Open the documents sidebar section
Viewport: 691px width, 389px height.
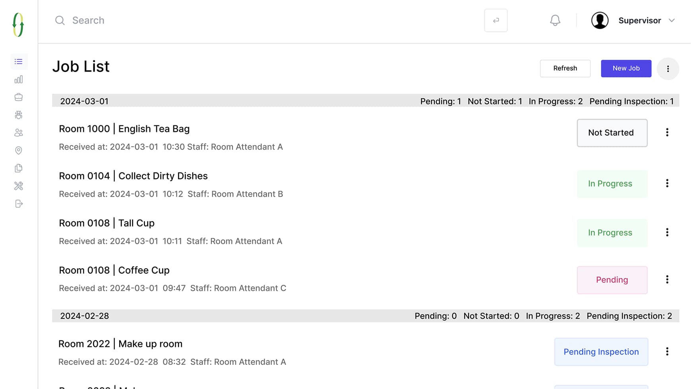[x=18, y=168]
